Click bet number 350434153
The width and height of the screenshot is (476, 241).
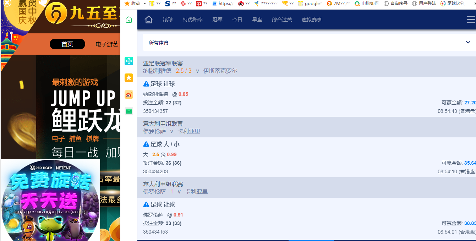155,232
